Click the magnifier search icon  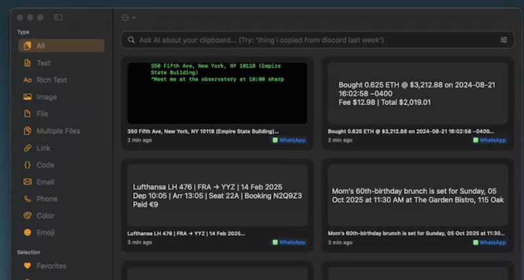[132, 40]
